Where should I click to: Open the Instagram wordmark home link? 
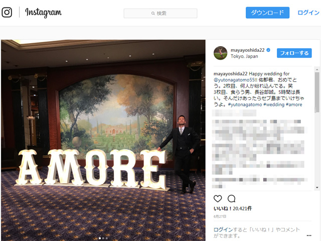pos(43,13)
